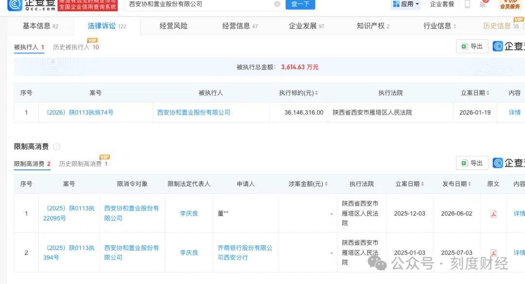525x284 pixels.
Task: Switch to 知识产权 tab
Action: 373,26
